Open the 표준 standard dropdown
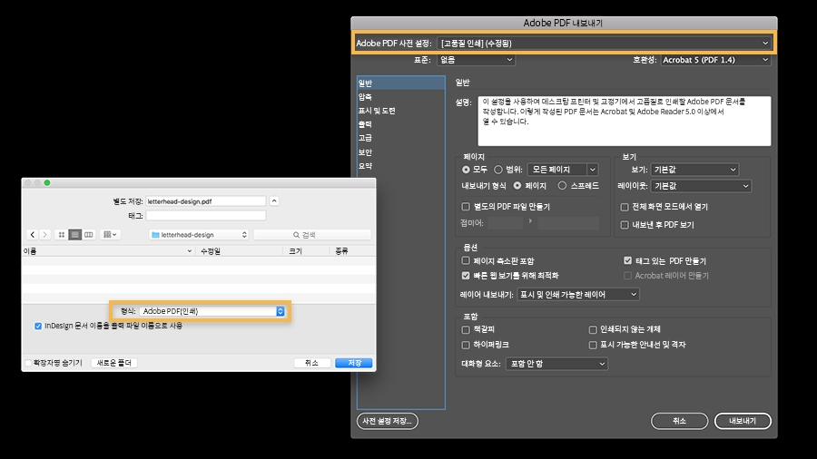This screenshot has height=459, width=817. [476, 60]
